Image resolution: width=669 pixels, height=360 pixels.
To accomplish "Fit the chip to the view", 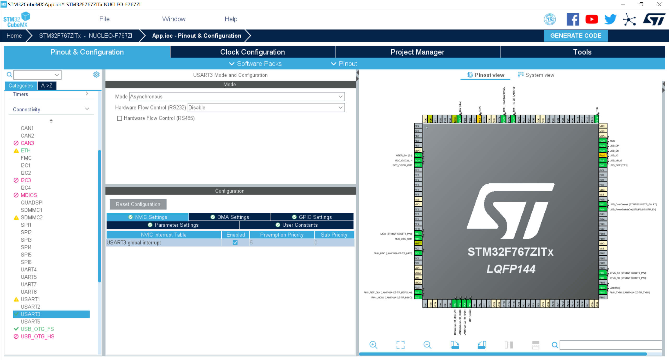I will 400,345.
